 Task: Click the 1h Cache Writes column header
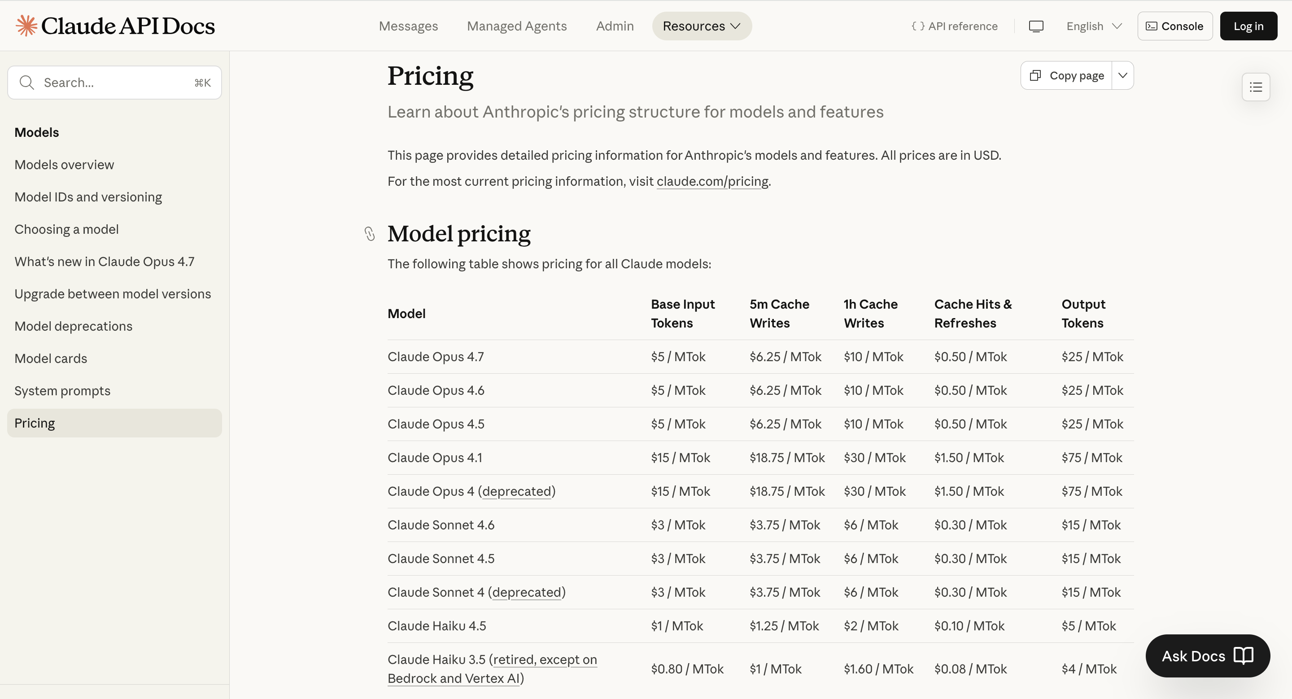pyautogui.click(x=871, y=314)
